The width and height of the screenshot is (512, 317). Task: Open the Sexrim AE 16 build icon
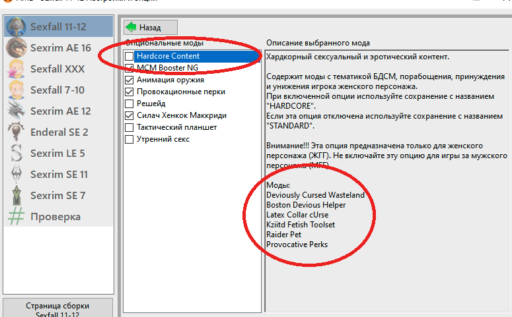coord(17,48)
